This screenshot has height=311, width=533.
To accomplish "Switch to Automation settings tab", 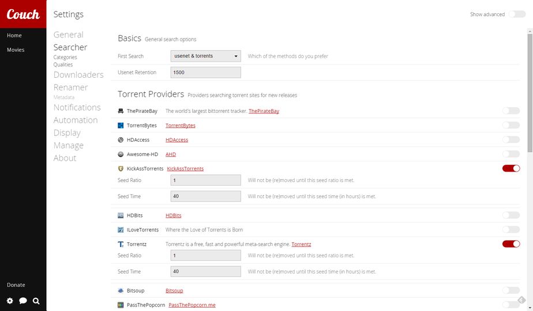I will pos(76,120).
